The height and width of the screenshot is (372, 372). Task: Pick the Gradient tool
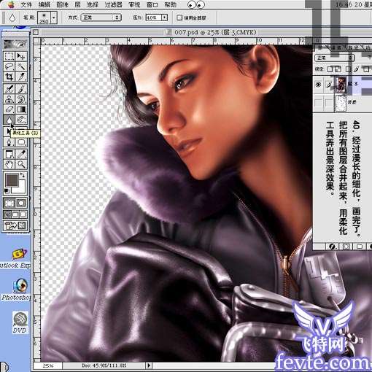[x=21, y=109]
